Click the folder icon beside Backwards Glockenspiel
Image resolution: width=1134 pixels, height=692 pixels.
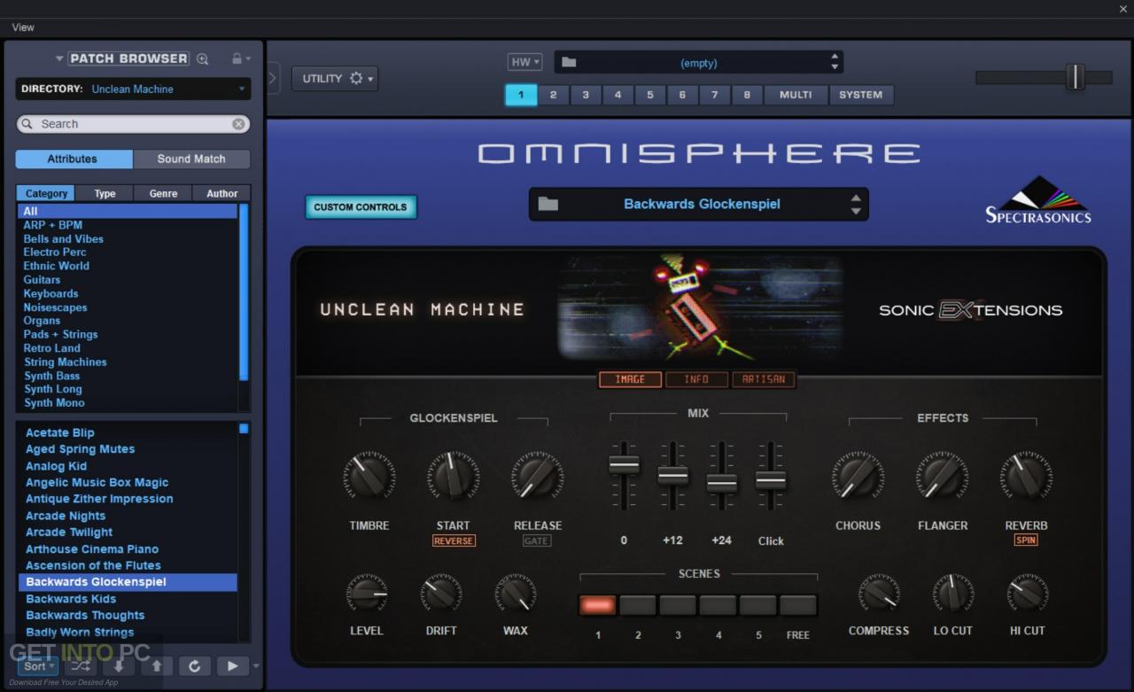(548, 204)
